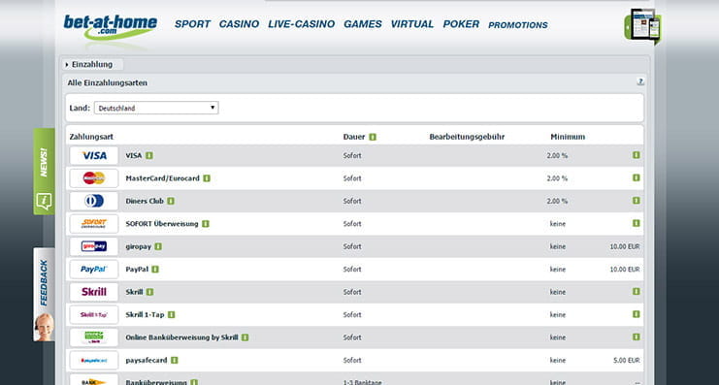719x385 pixels.
Task: Click the VISA card logo
Action: click(x=94, y=156)
